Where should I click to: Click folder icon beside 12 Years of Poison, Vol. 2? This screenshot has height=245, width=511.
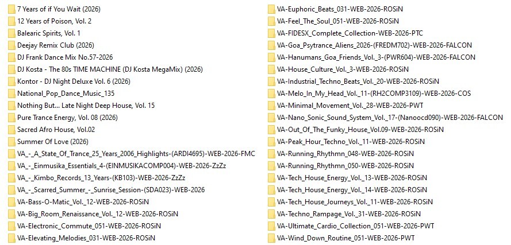(x=11, y=21)
